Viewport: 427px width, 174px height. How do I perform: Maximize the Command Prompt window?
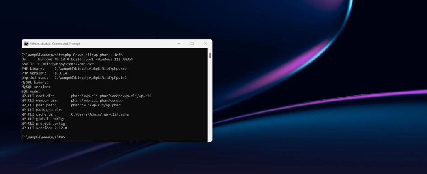192,43
